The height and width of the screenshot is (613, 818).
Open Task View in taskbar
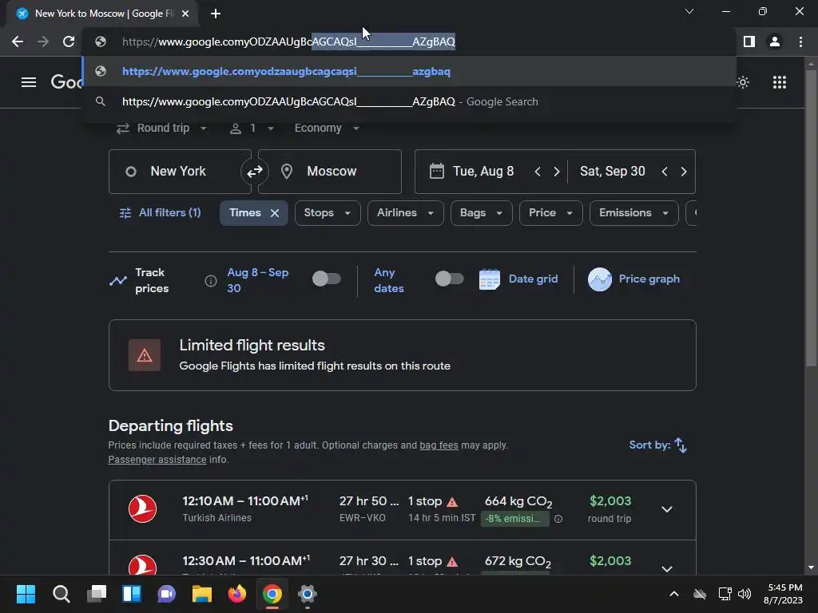pyautogui.click(x=97, y=594)
